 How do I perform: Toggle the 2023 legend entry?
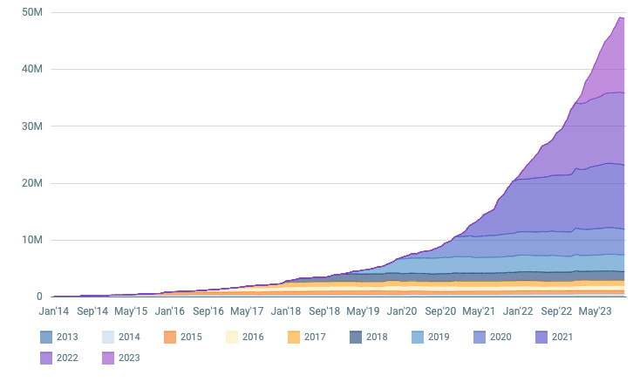tap(109, 357)
